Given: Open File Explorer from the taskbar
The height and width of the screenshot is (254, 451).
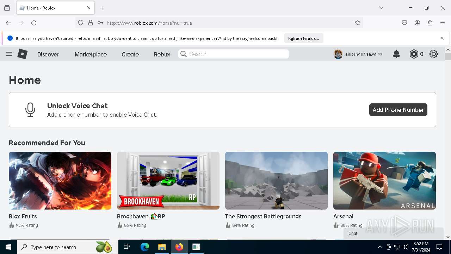Looking at the screenshot, I should pos(162,247).
